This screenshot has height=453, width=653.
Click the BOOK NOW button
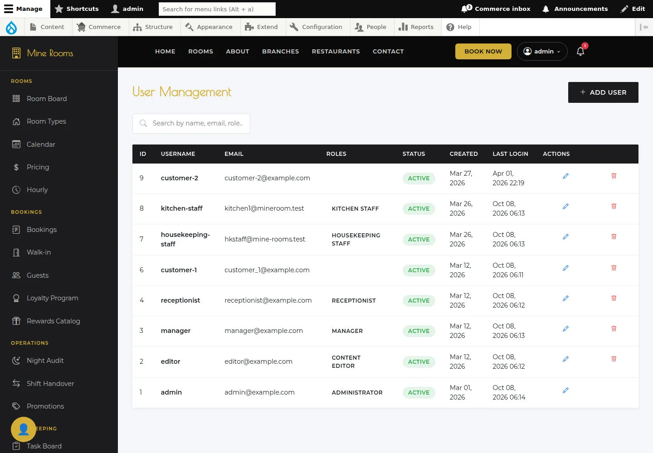pyautogui.click(x=483, y=51)
